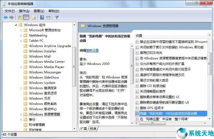Expand the Windows 错误报告 node
The height and width of the screenshot is (139, 214).
point(21,88)
